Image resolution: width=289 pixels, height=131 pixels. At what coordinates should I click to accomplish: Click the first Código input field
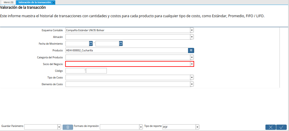pos(75,71)
